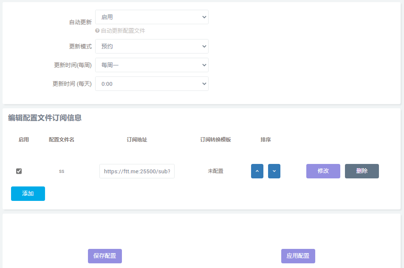This screenshot has width=404, height=268.
Task: Expand the 更新模式 dropdown showing 预约
Action: click(152, 46)
